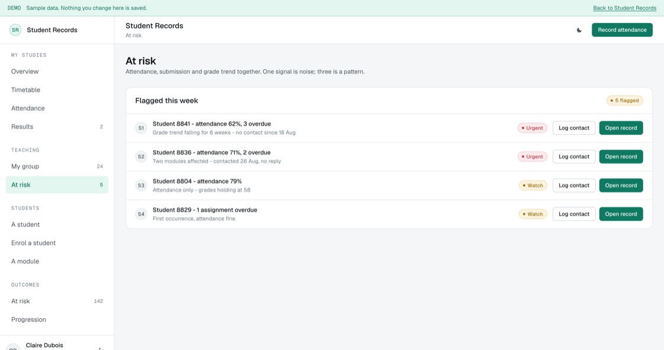Click the 5 flagged badge
The image size is (664, 350).
click(625, 100)
